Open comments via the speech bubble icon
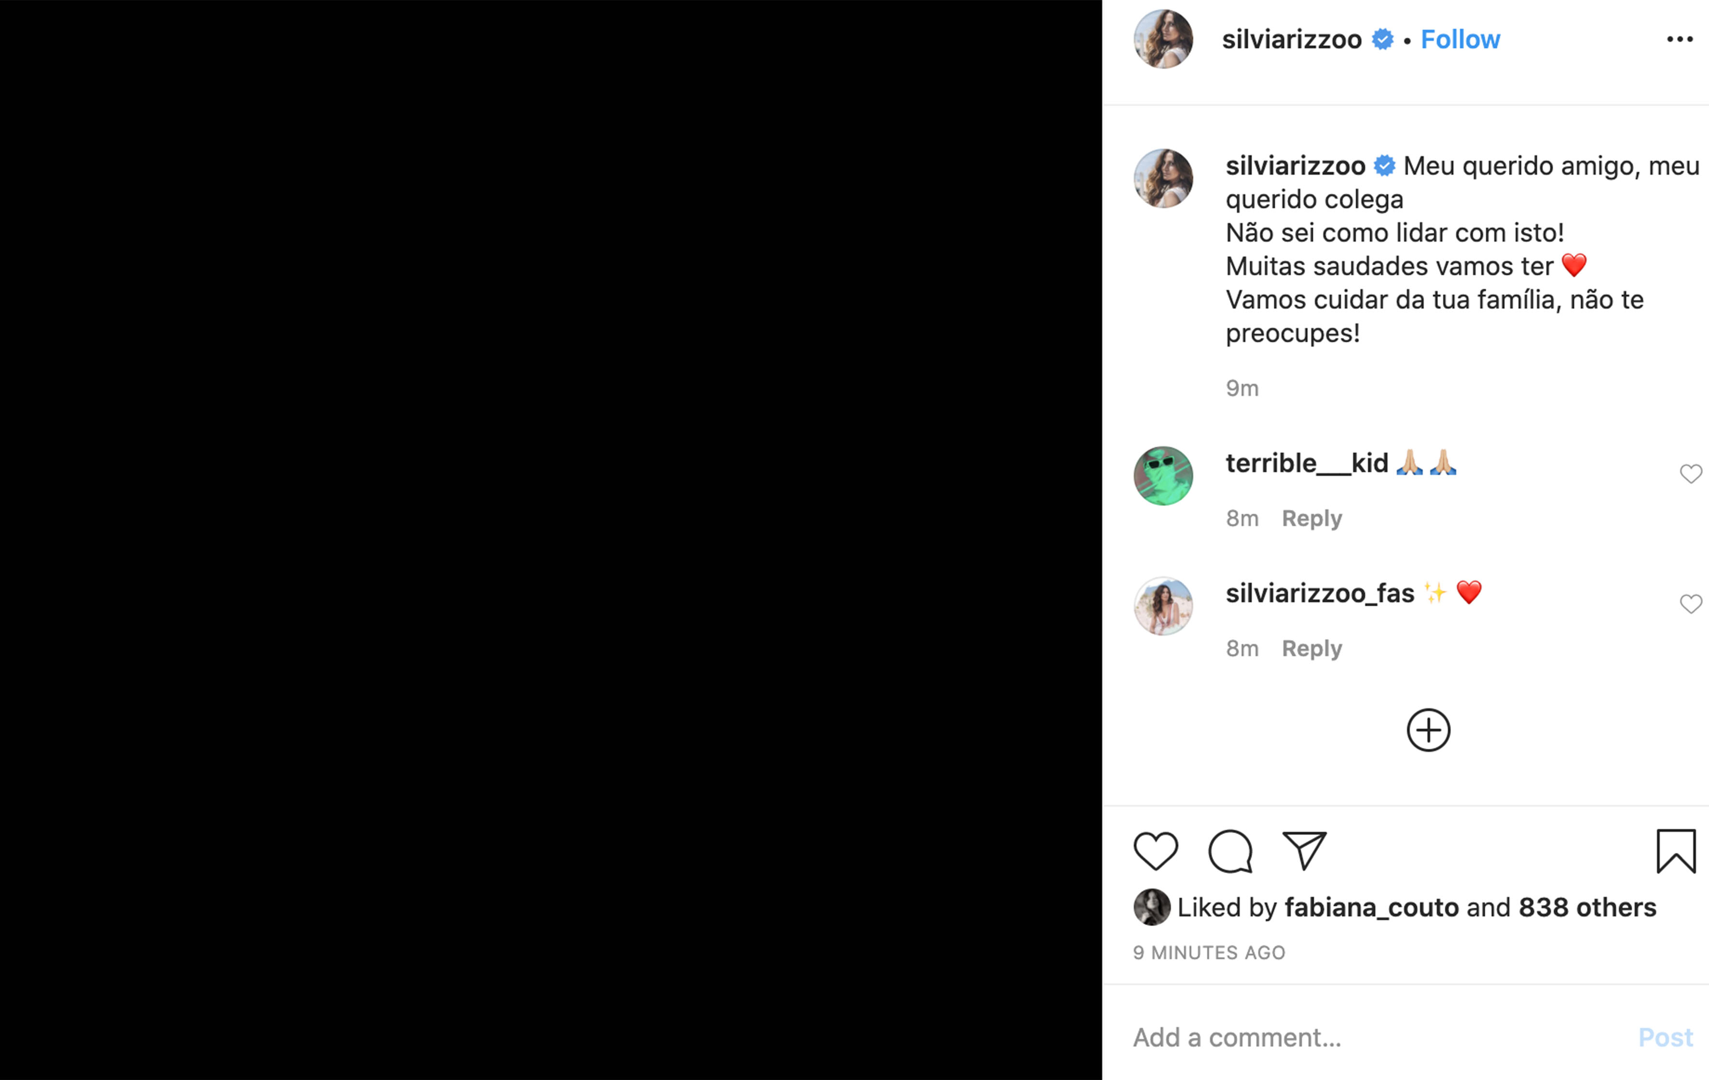 [1230, 851]
